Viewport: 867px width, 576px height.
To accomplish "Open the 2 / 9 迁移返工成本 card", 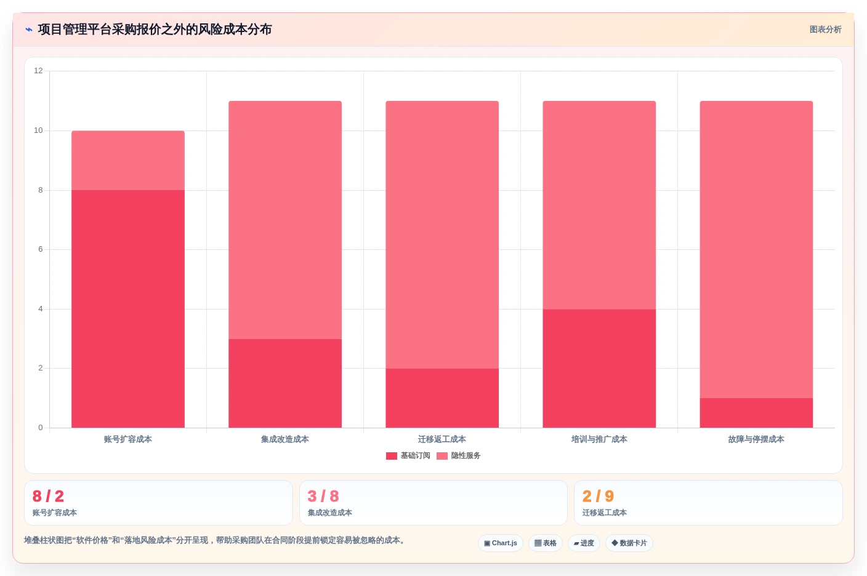I will pos(708,503).
